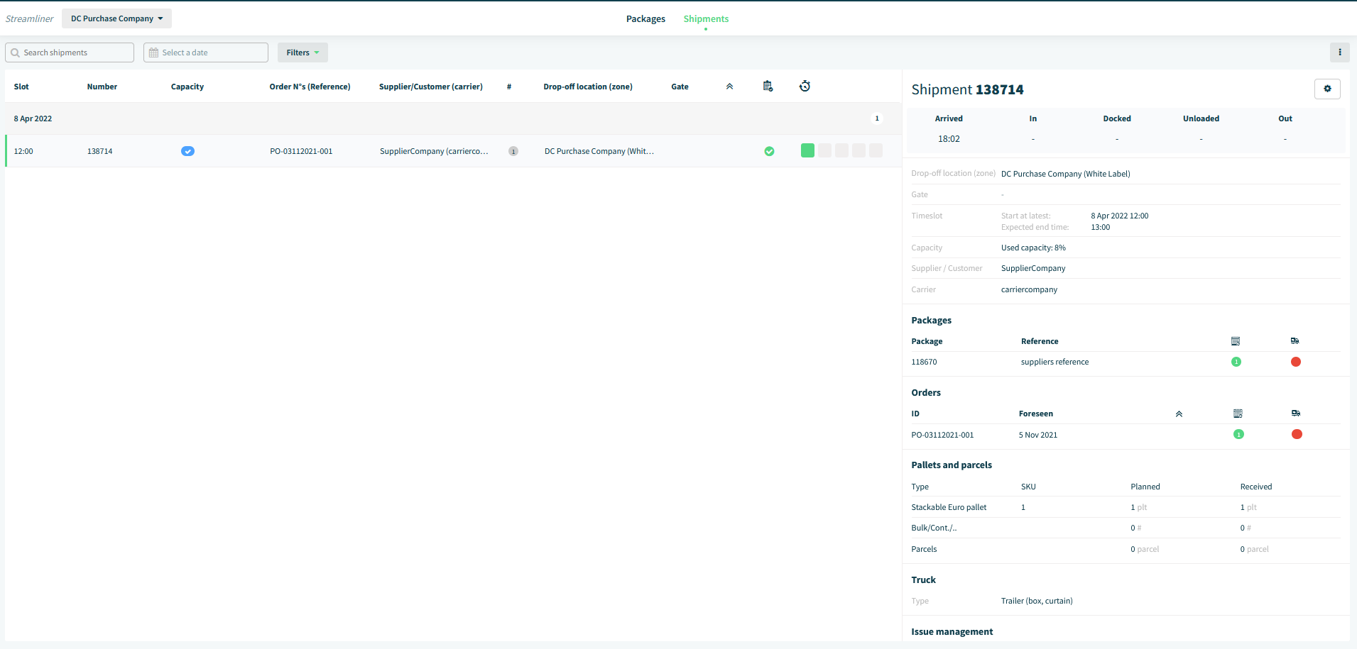Switch to the Packages tab
The height and width of the screenshot is (649, 1357).
point(645,19)
